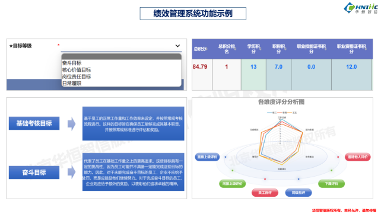
Task: Click the green 下属评价 pill
Action: 331,184
